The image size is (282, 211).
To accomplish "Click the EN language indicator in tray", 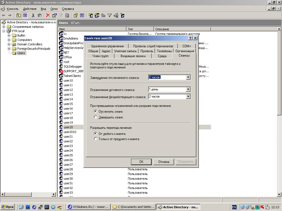I will pos(234,207).
